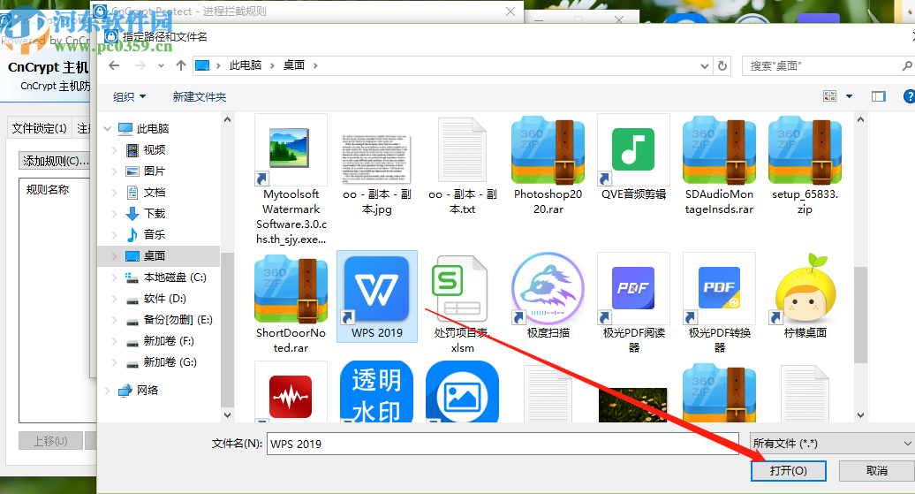Select the WPS 2019 shortcut
Image resolution: width=915 pixels, height=494 pixels.
coord(377,297)
